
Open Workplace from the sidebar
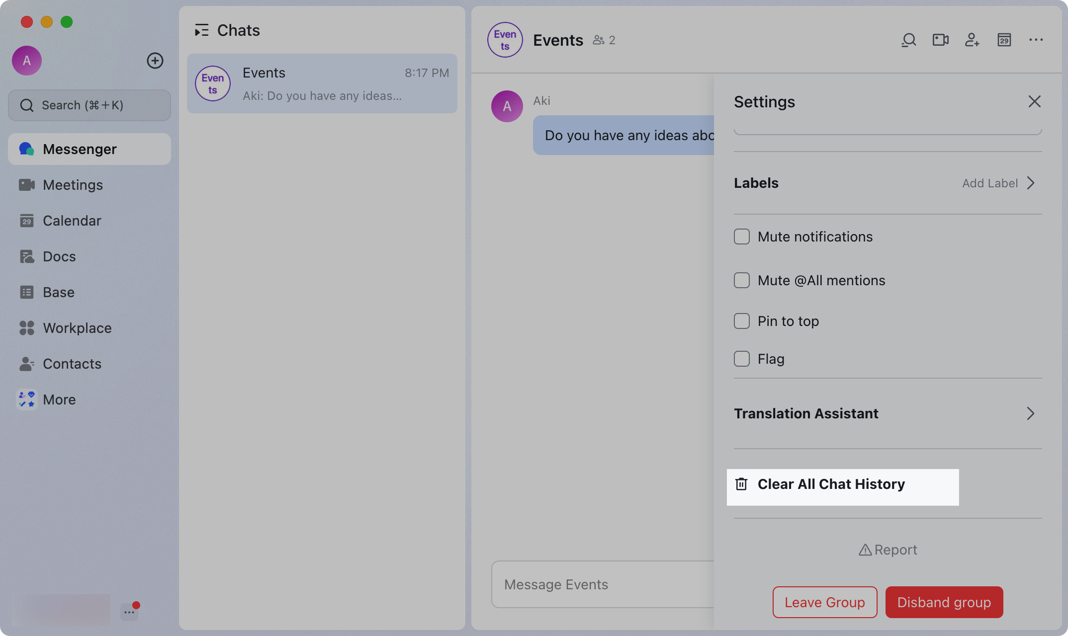(x=77, y=328)
